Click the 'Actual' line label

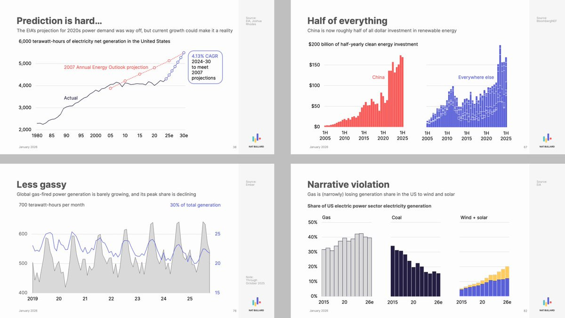pos(71,98)
